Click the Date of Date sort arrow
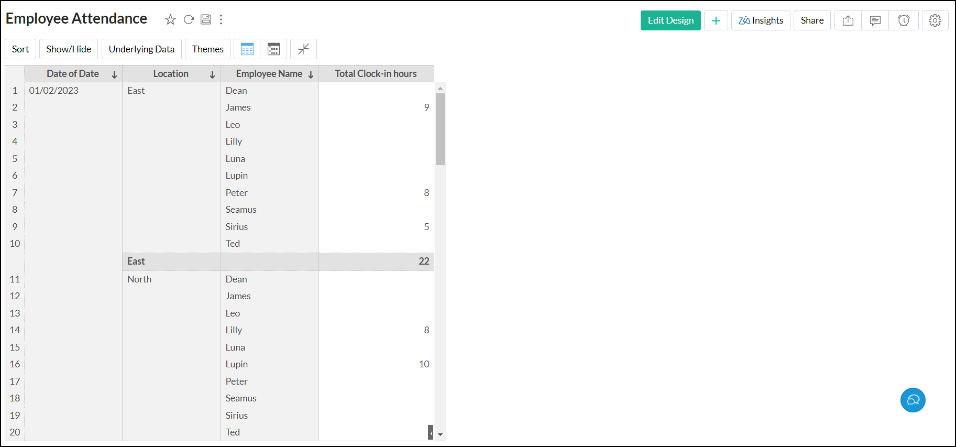956x447 pixels. click(114, 74)
